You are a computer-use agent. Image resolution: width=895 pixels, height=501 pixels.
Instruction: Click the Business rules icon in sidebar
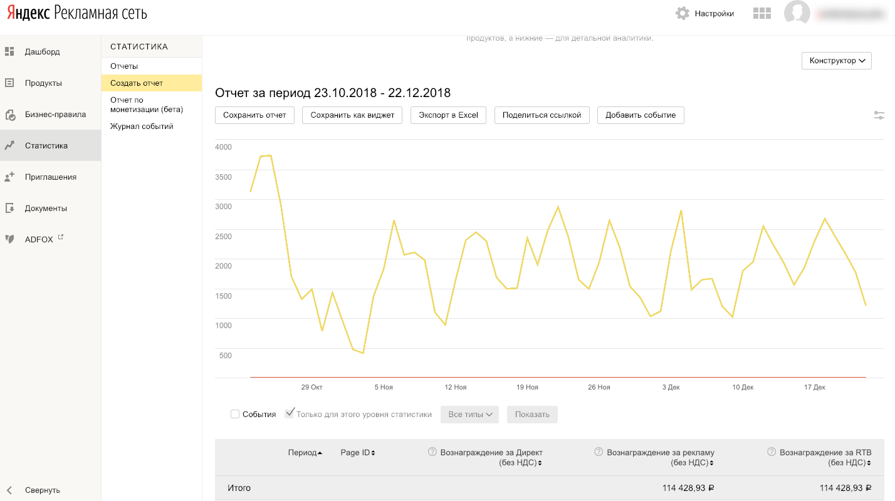[9, 115]
